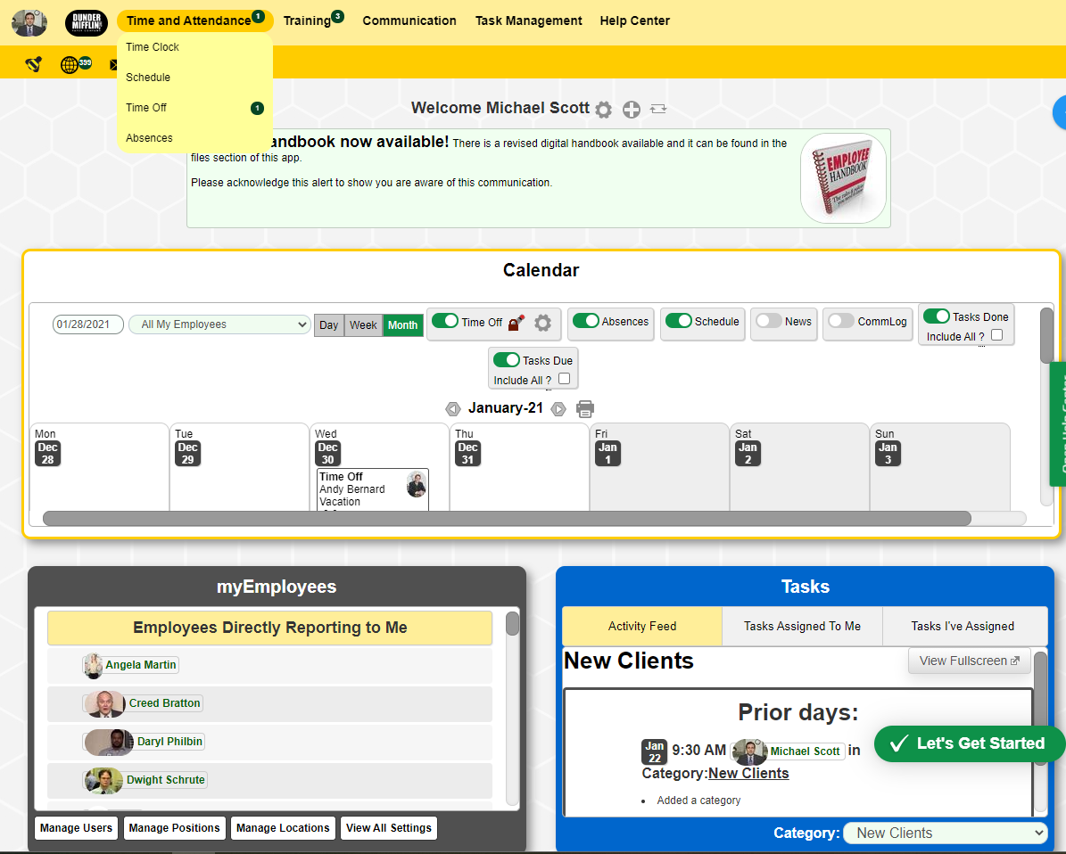Open the All My Employees dropdown

point(220,324)
